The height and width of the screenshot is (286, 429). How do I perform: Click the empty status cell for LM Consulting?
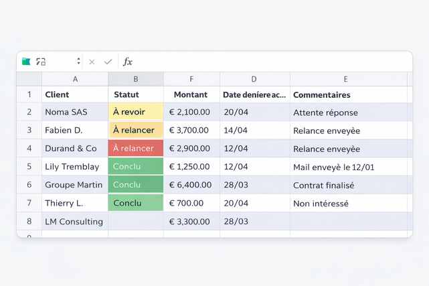tap(135, 221)
